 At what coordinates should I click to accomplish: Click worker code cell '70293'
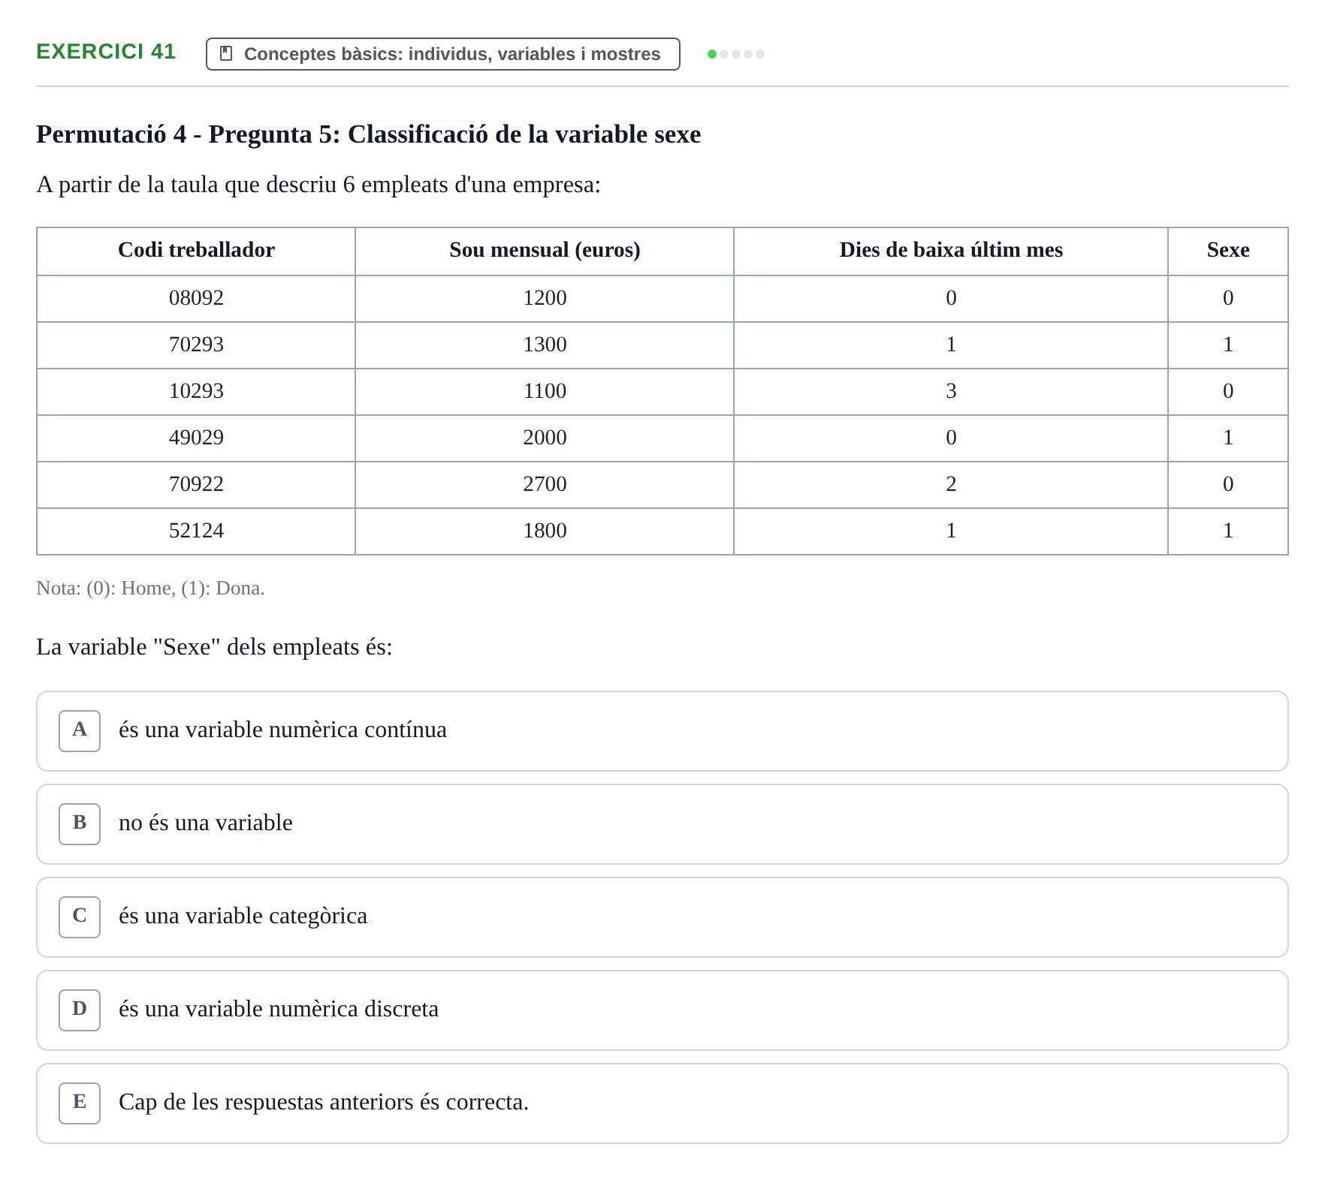tap(196, 345)
